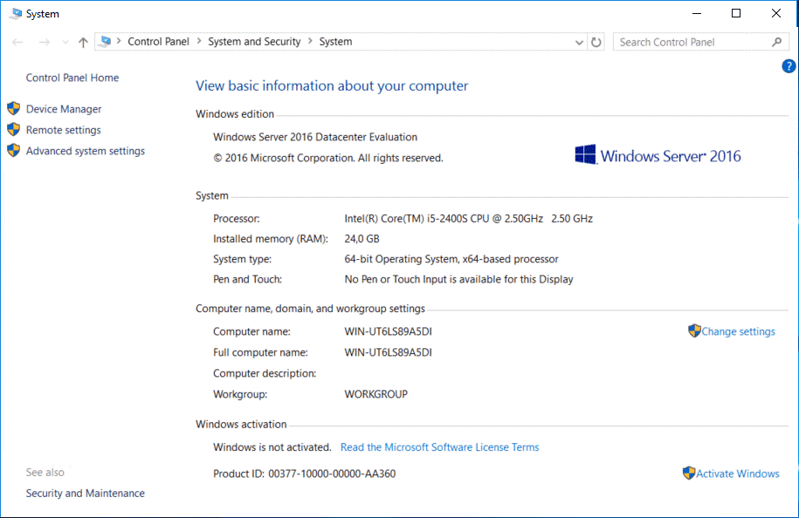The width and height of the screenshot is (799, 518).
Task: Click the Windows Server 2016 logo
Action: [x=658, y=155]
